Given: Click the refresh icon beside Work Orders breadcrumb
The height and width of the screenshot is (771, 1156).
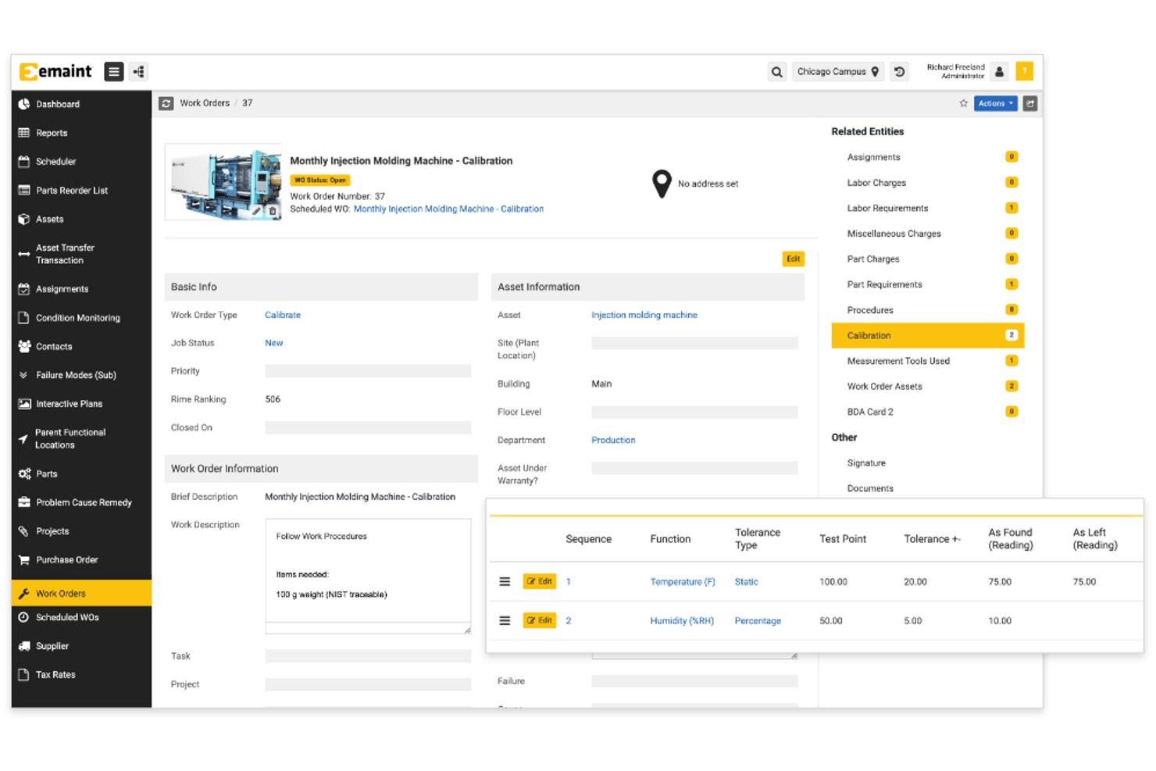Looking at the screenshot, I should [x=166, y=103].
